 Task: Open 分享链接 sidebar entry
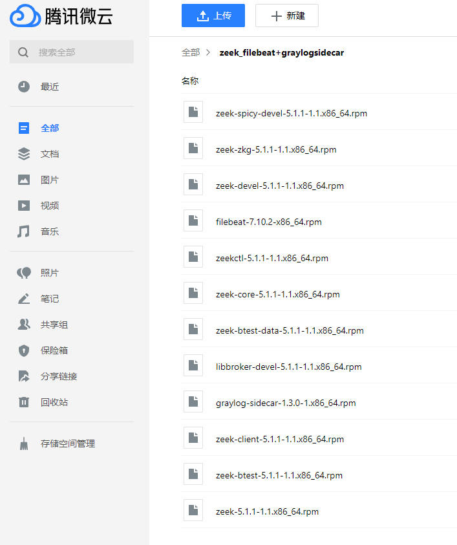pos(59,376)
